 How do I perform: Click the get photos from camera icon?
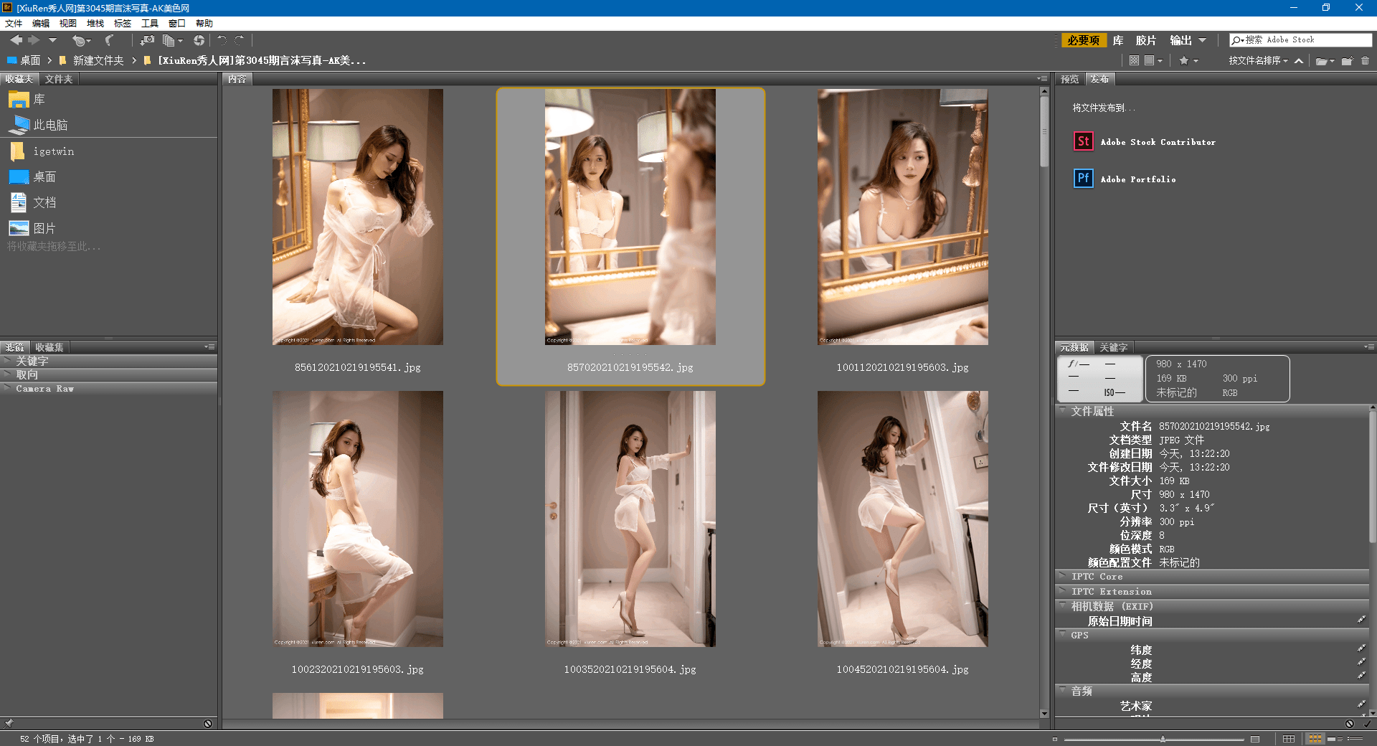click(147, 40)
